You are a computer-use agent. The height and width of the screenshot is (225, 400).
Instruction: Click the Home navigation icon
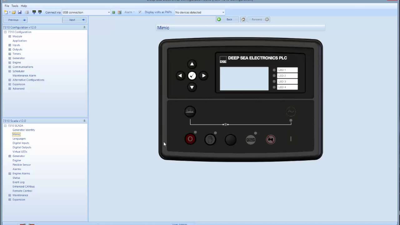[x=243, y=19]
